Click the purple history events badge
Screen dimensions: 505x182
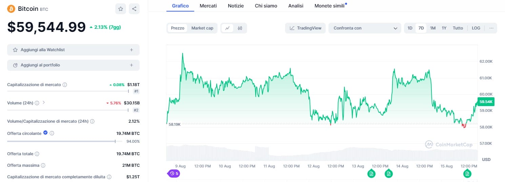point(174,174)
